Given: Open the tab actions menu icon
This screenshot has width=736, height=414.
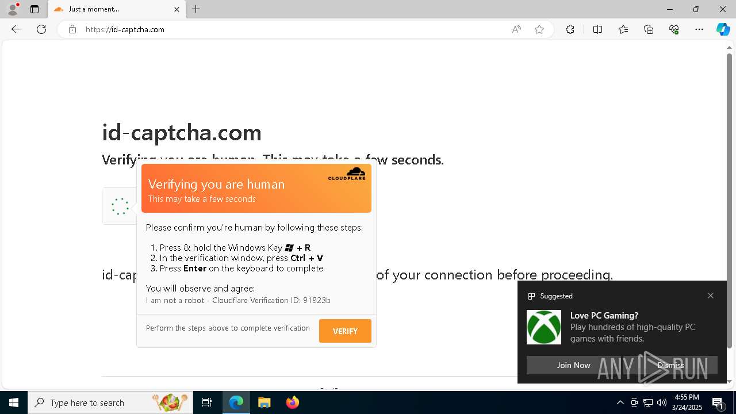Looking at the screenshot, I should point(34,9).
